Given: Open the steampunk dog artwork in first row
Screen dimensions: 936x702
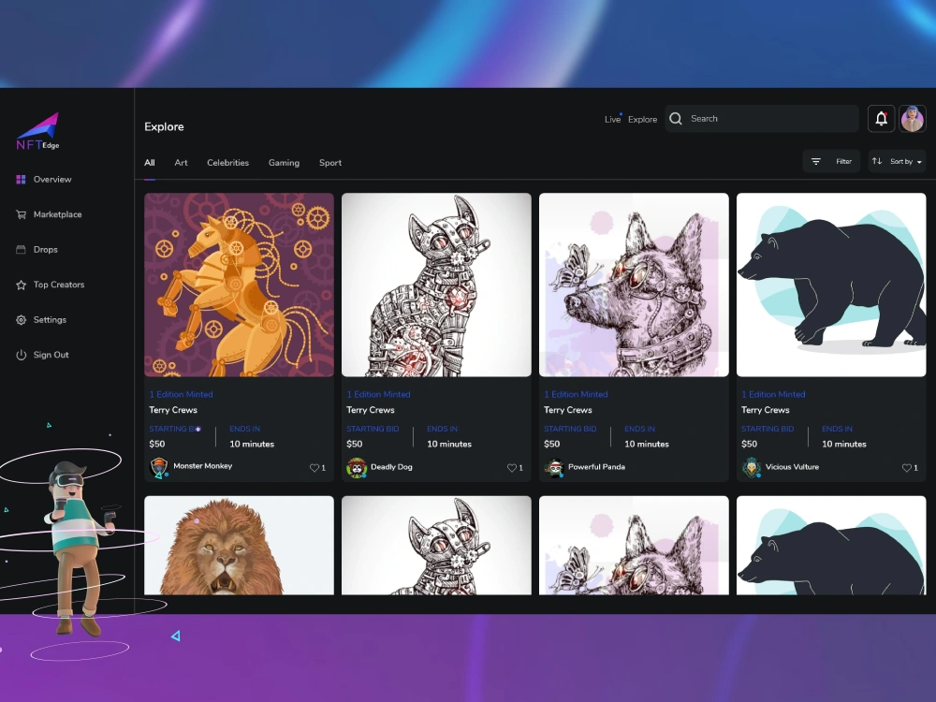Looking at the screenshot, I should point(634,285).
